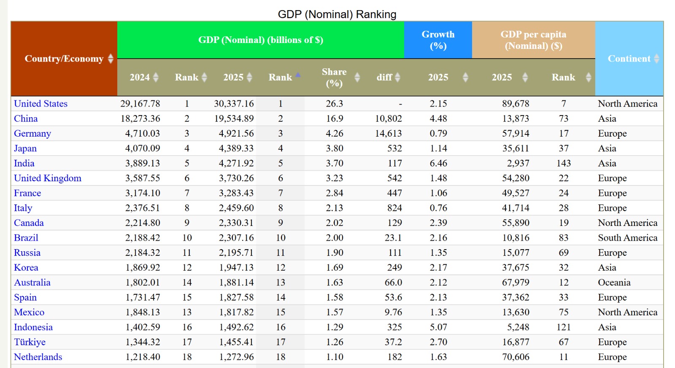The width and height of the screenshot is (675, 368).
Task: Select Russia share value 1.90
Action: click(334, 252)
